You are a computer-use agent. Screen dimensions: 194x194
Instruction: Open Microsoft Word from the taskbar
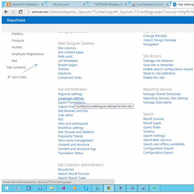[x=143, y=188]
